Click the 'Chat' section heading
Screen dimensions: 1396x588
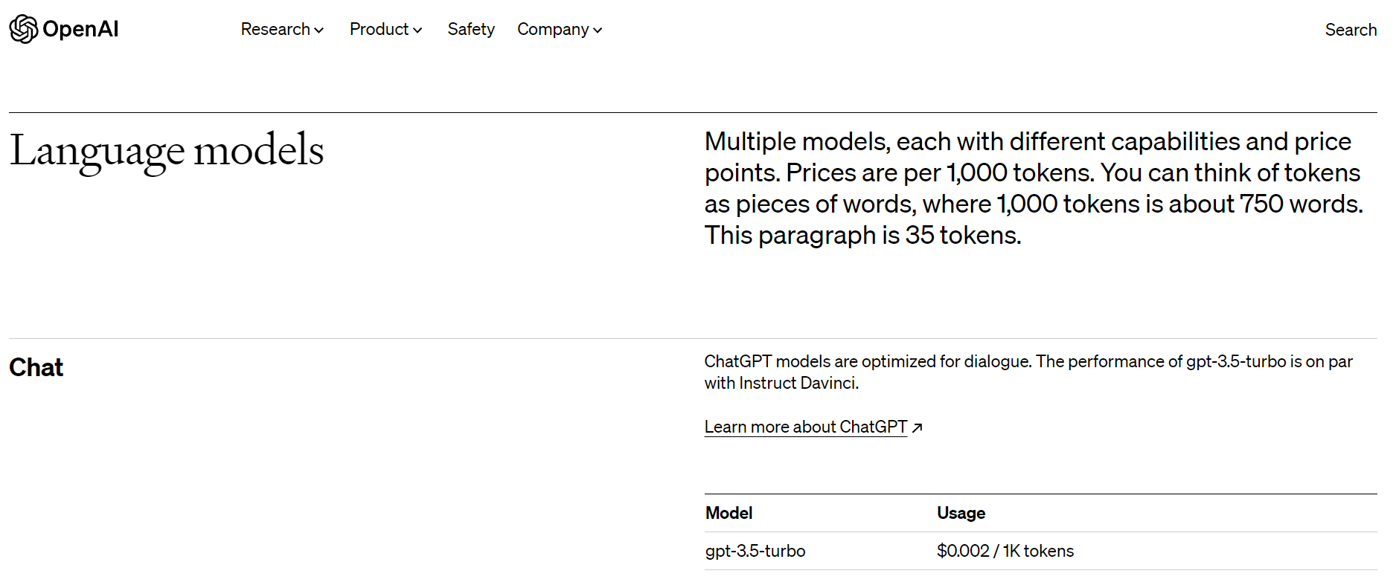click(x=36, y=367)
